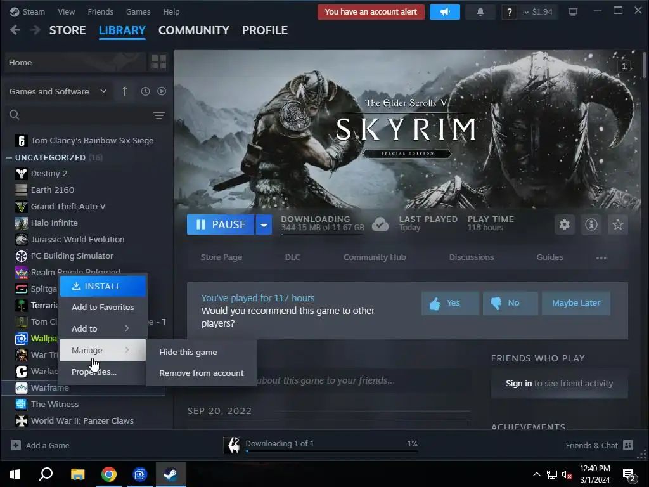
Task: Open the Guides link
Action: click(x=549, y=257)
